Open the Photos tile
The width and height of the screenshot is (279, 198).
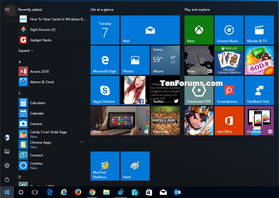135,60
